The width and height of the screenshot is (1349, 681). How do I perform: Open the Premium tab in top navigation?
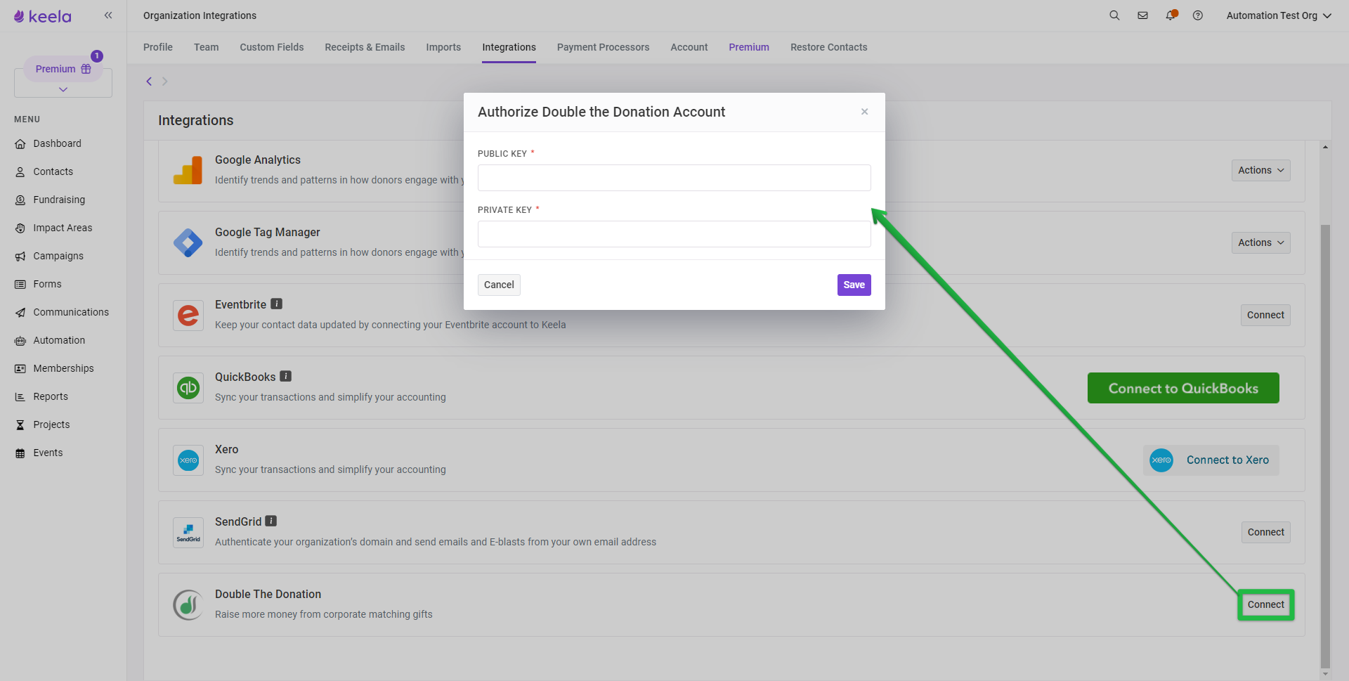[x=749, y=47]
